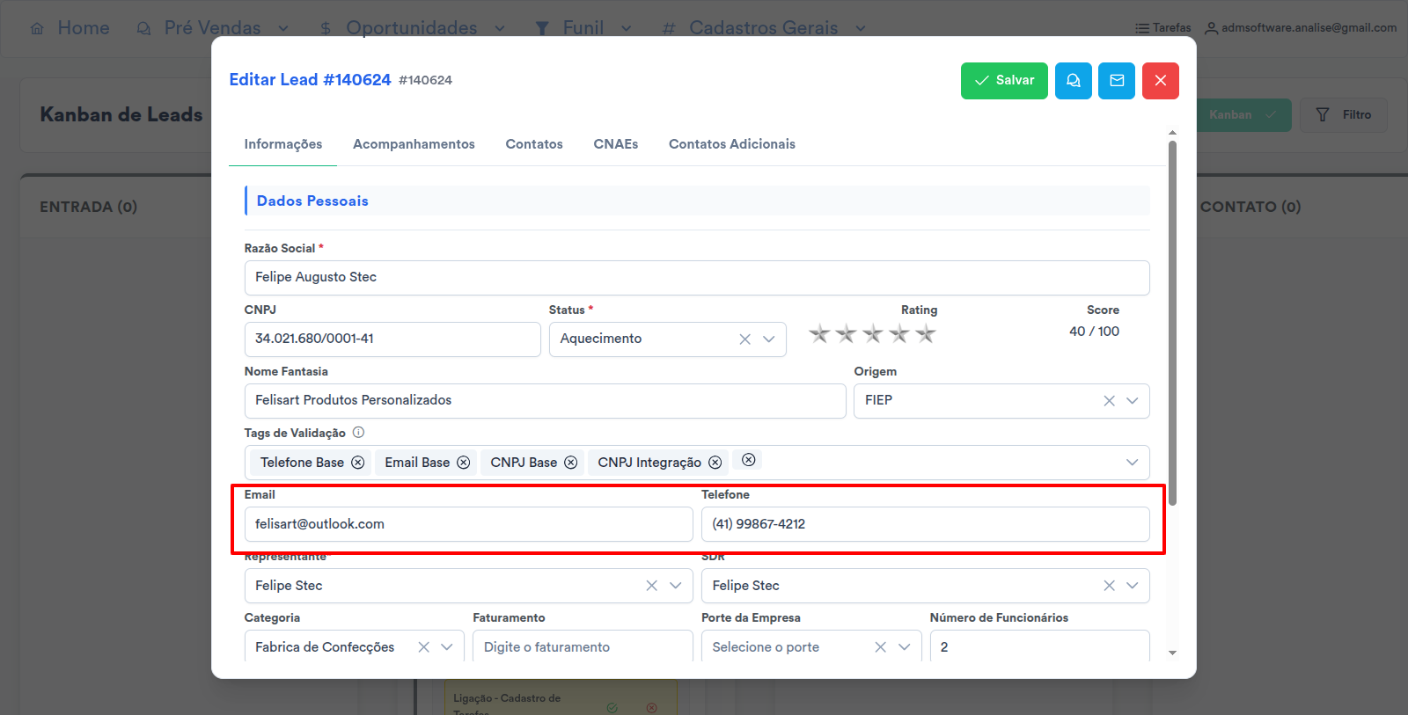Viewport: 1408px width, 715px height.
Task: Remove the CNPJ Integração tag
Action: 715,463
